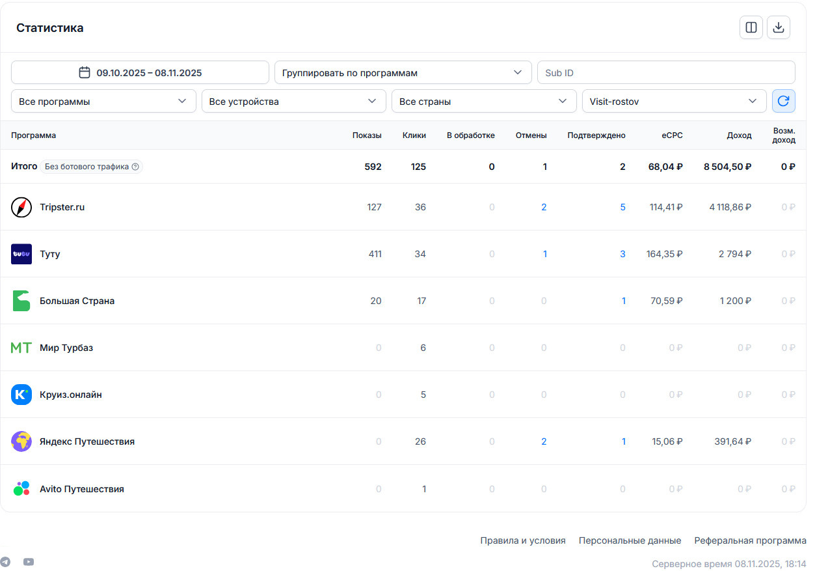Open the Все программы dropdown
The height and width of the screenshot is (571, 815).
[x=103, y=102]
